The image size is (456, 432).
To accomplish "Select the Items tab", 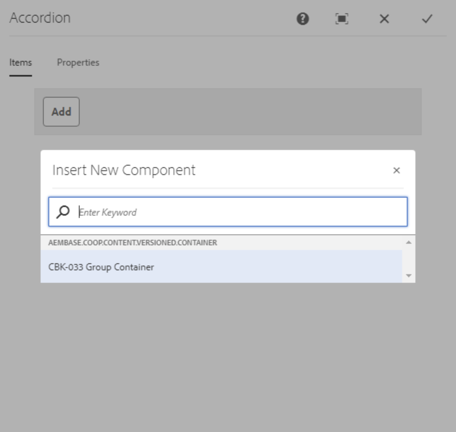I will pyautogui.click(x=21, y=62).
